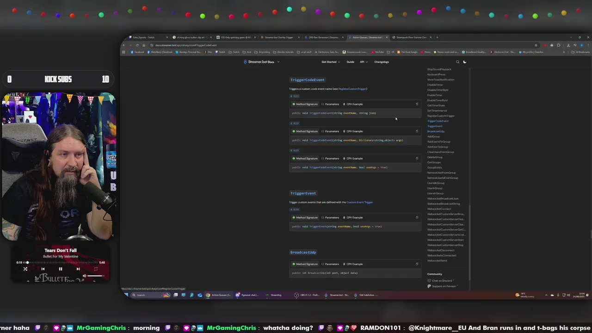Image resolution: width=592 pixels, height=333 pixels.
Task: Copy the TriggerCodeEvent string json signature code
Action: 417,104
